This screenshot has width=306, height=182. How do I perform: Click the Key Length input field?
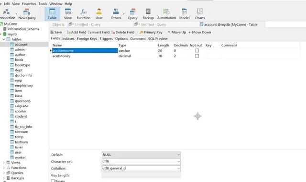tap(141, 175)
